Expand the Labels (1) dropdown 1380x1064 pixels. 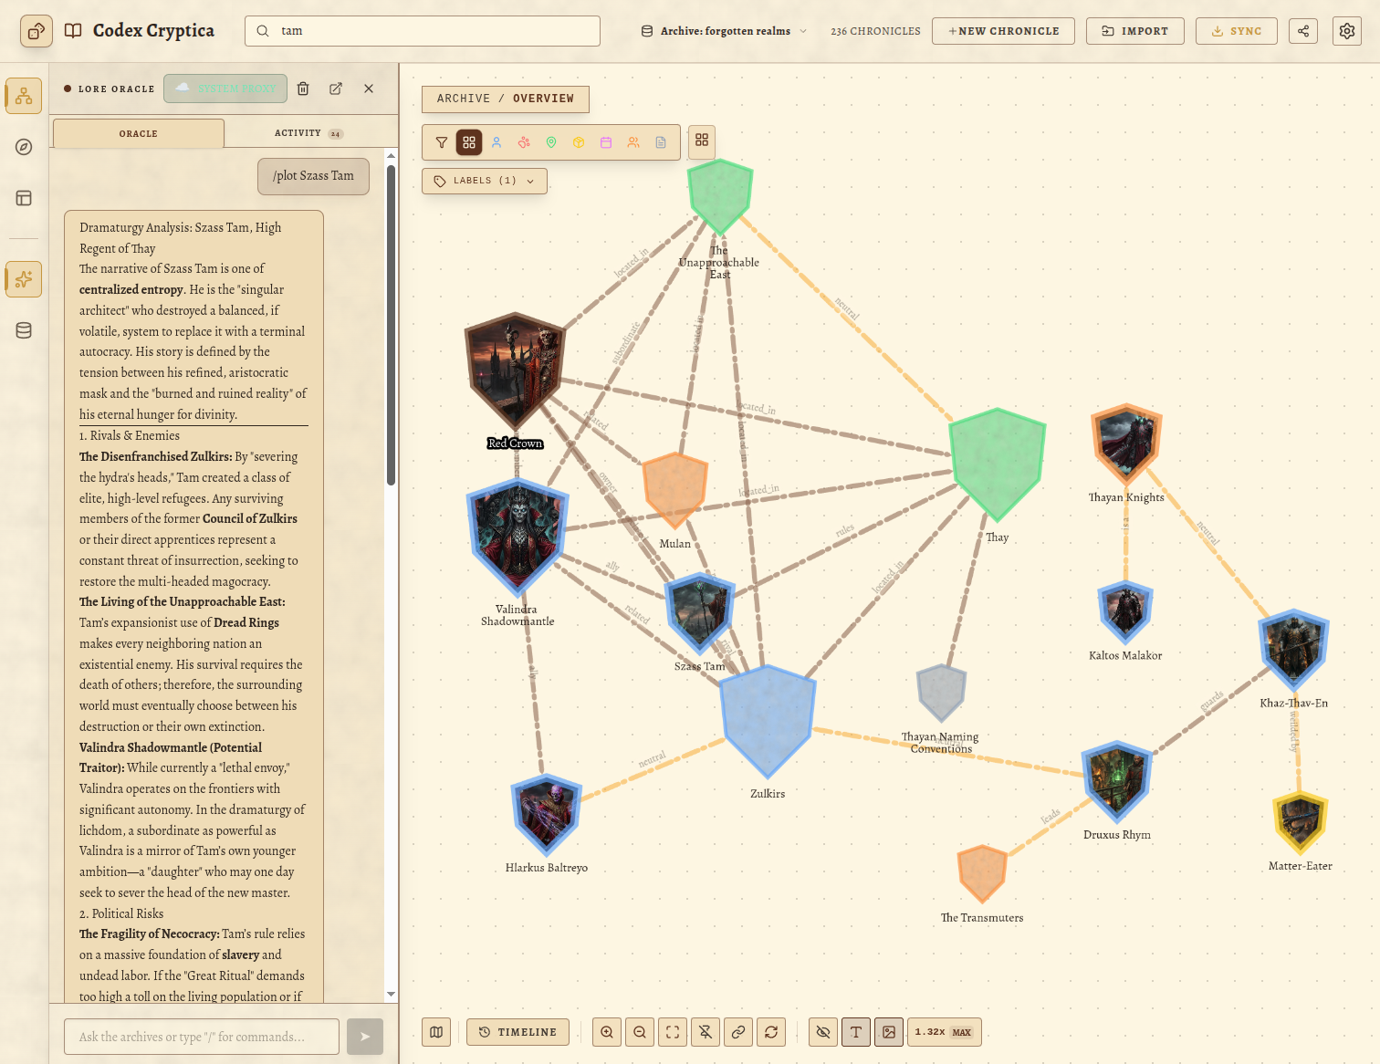(x=485, y=181)
